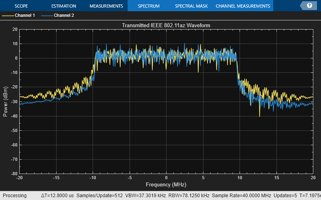Select the CHANNEL MEASUREMENTS tab
This screenshot has width=321, height=200.
(x=243, y=6)
